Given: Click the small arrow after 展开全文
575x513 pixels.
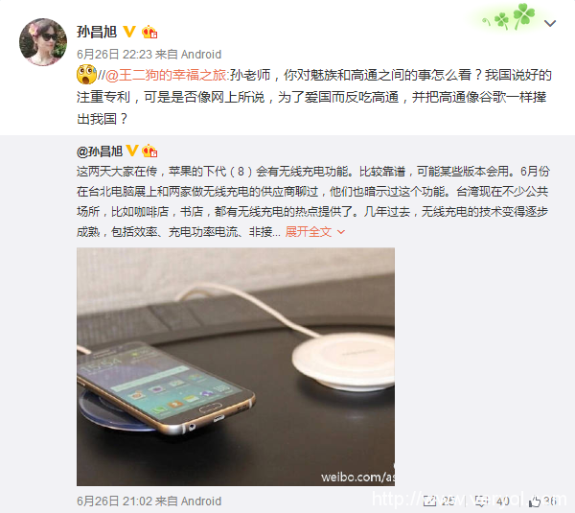Looking at the screenshot, I should (x=340, y=232).
